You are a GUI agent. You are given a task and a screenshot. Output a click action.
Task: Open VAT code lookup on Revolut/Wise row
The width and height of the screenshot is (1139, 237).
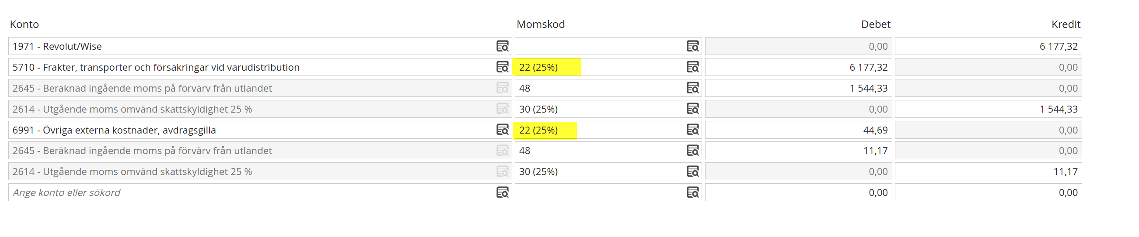pos(692,46)
